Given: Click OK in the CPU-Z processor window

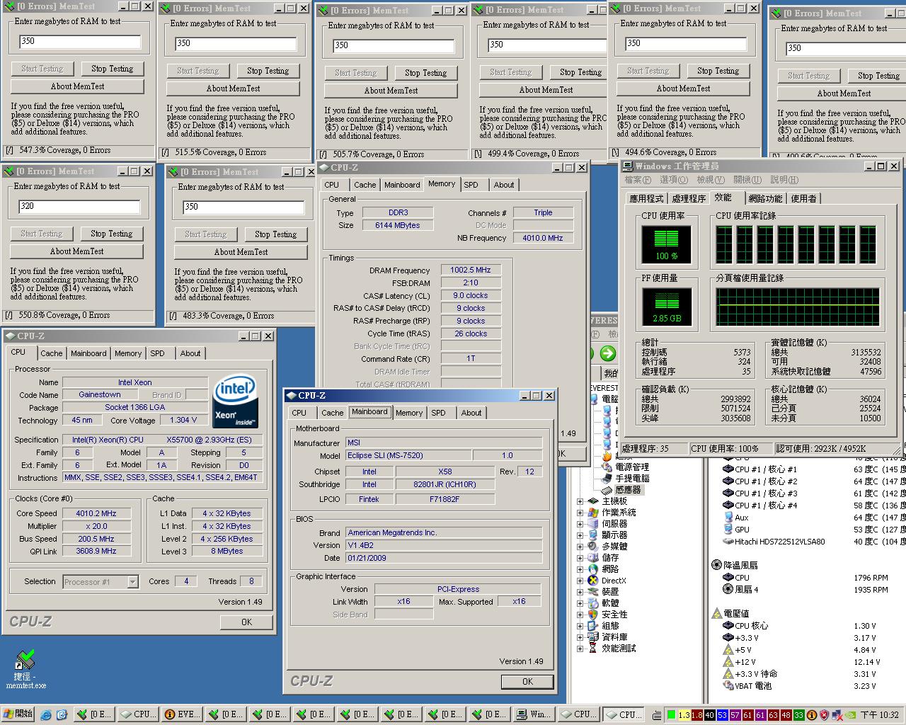Looking at the screenshot, I should point(246,622).
